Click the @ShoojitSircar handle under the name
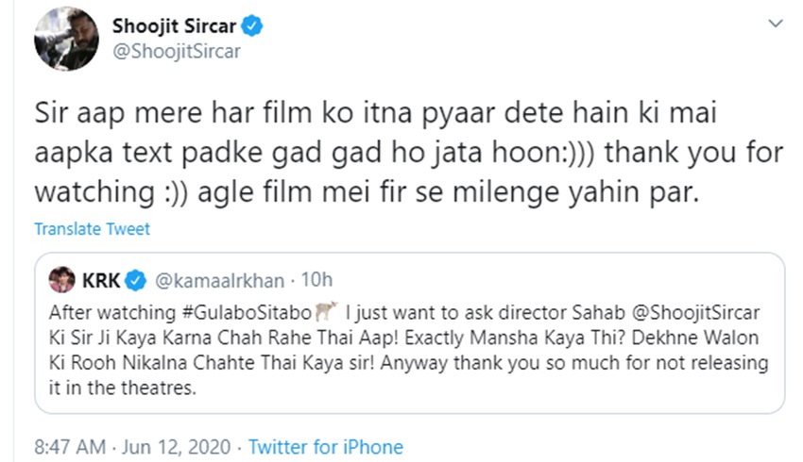 177,52
